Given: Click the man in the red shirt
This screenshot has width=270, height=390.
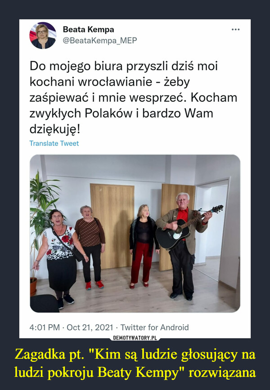Looking at the screenshot, I should click(x=184, y=246).
